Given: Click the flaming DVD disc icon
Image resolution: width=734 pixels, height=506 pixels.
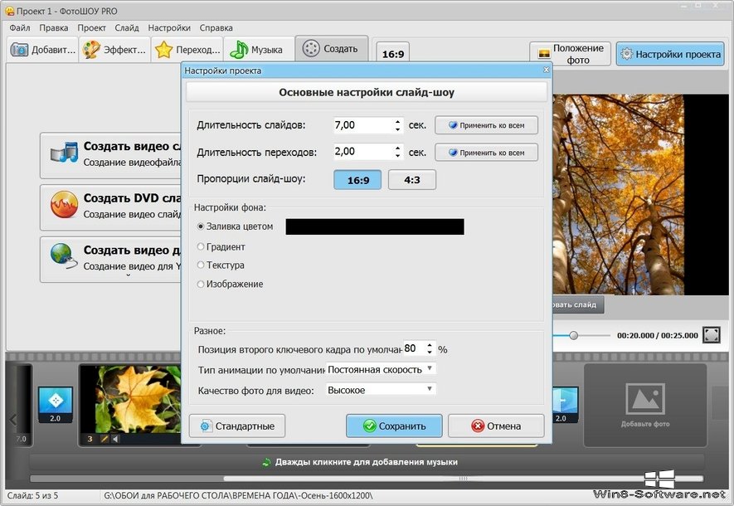Looking at the screenshot, I should (64, 205).
